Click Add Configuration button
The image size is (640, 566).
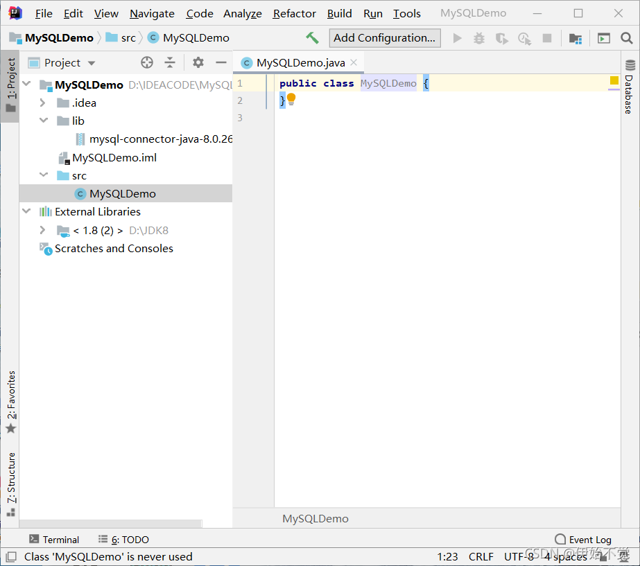click(x=385, y=38)
